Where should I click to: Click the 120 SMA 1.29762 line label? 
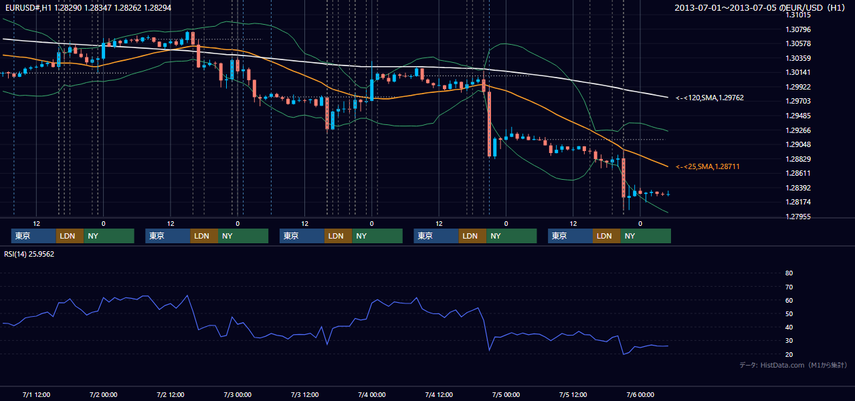click(710, 98)
